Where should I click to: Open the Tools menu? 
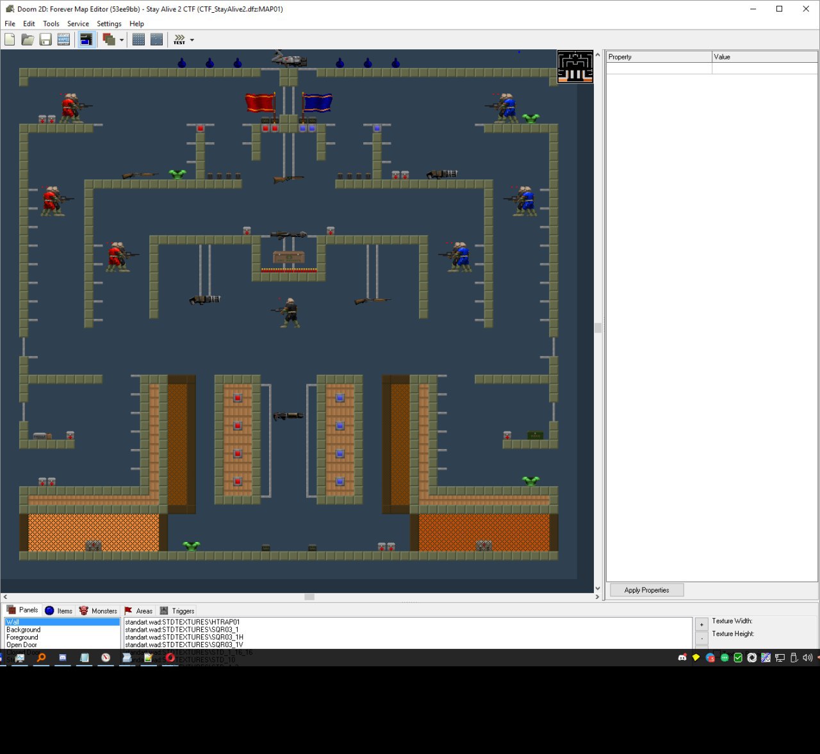click(x=51, y=24)
